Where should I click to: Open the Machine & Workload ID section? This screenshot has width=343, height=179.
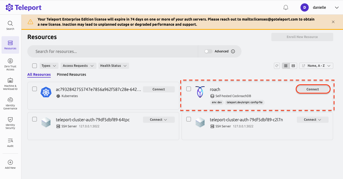10,83
